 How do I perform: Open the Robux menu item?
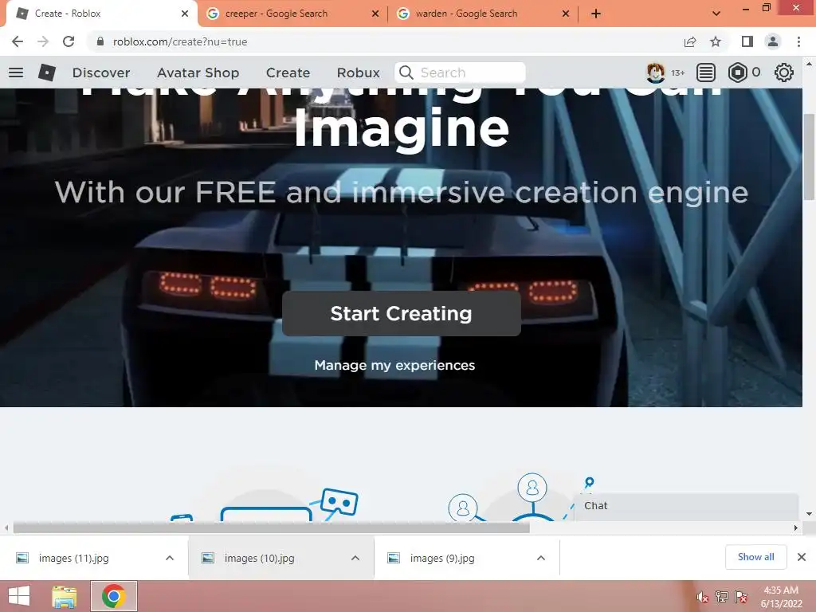point(359,73)
